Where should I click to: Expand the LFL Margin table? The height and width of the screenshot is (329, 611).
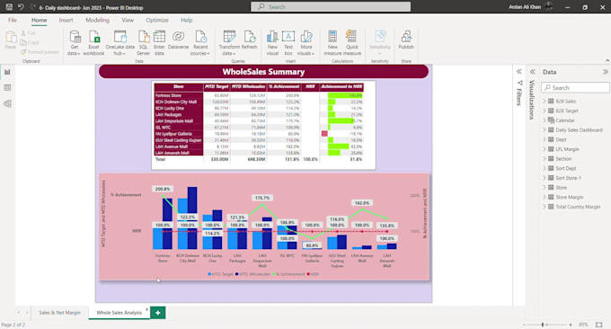pyautogui.click(x=545, y=149)
